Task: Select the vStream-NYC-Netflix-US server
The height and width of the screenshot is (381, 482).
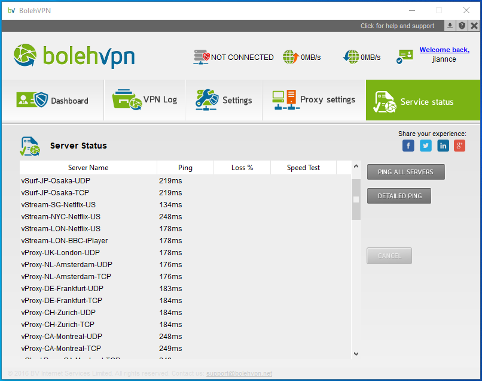Action: (185, 217)
